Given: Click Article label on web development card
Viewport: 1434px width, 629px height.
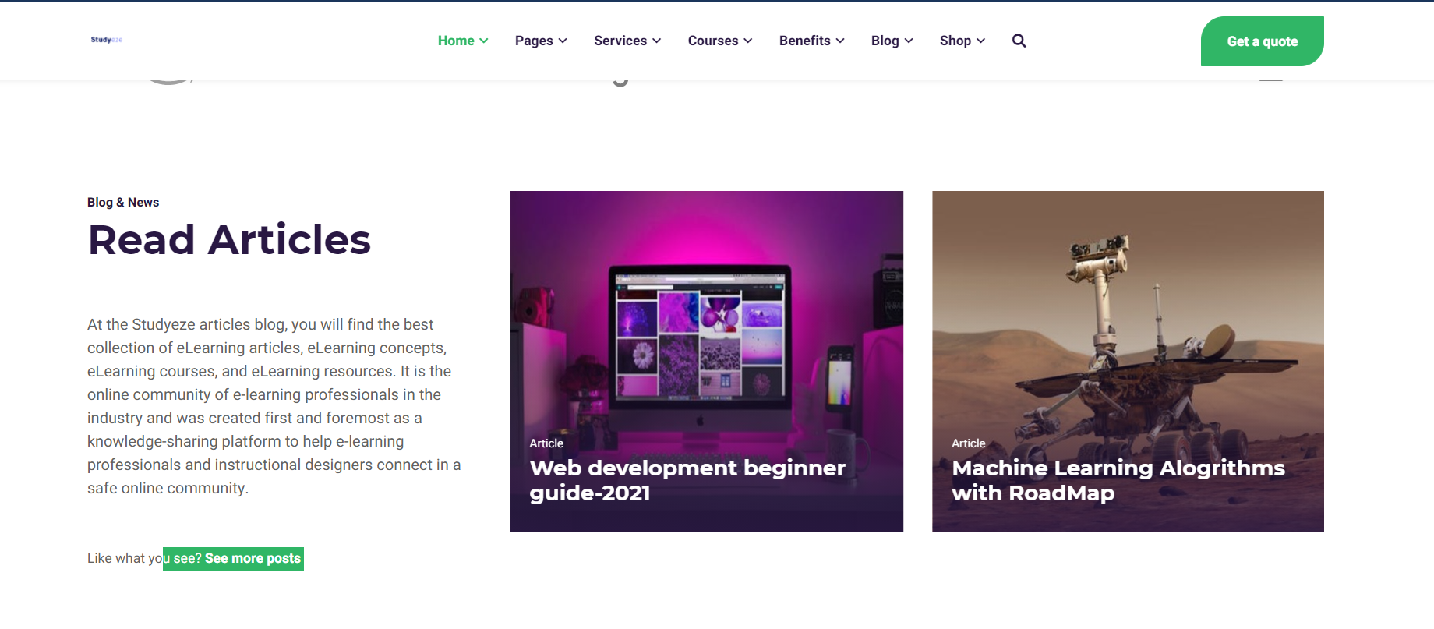Looking at the screenshot, I should [546, 443].
